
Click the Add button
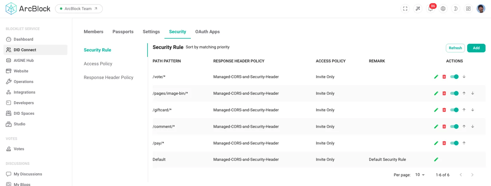pos(476,48)
